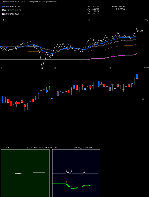Click the 'Pre L: 22.39' value
Screen dimensions: 149x197
[93, 11]
